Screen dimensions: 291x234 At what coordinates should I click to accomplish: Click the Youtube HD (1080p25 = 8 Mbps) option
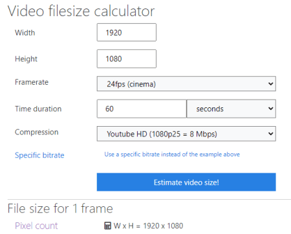[x=186, y=134]
